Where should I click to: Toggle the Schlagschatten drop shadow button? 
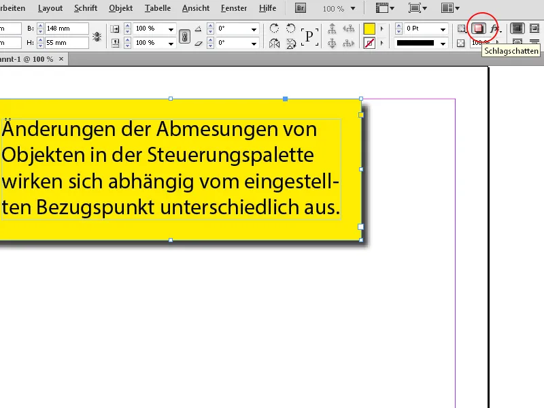[x=479, y=29]
